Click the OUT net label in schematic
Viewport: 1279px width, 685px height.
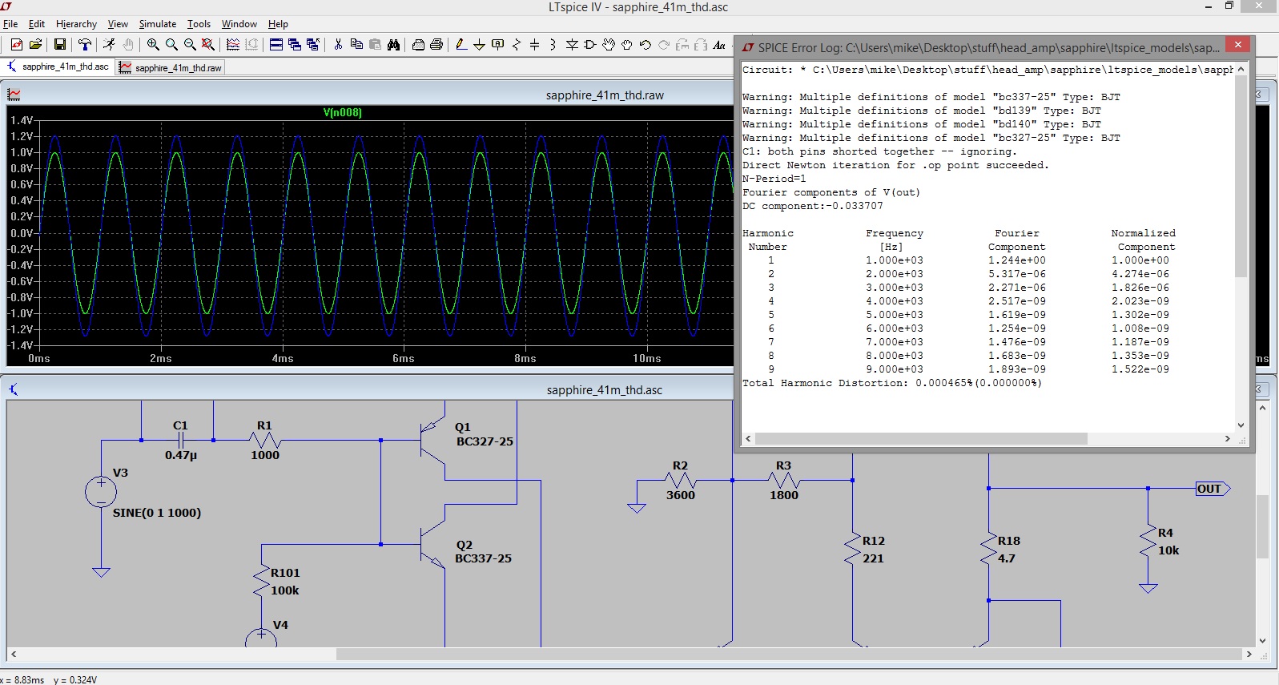coord(1212,489)
